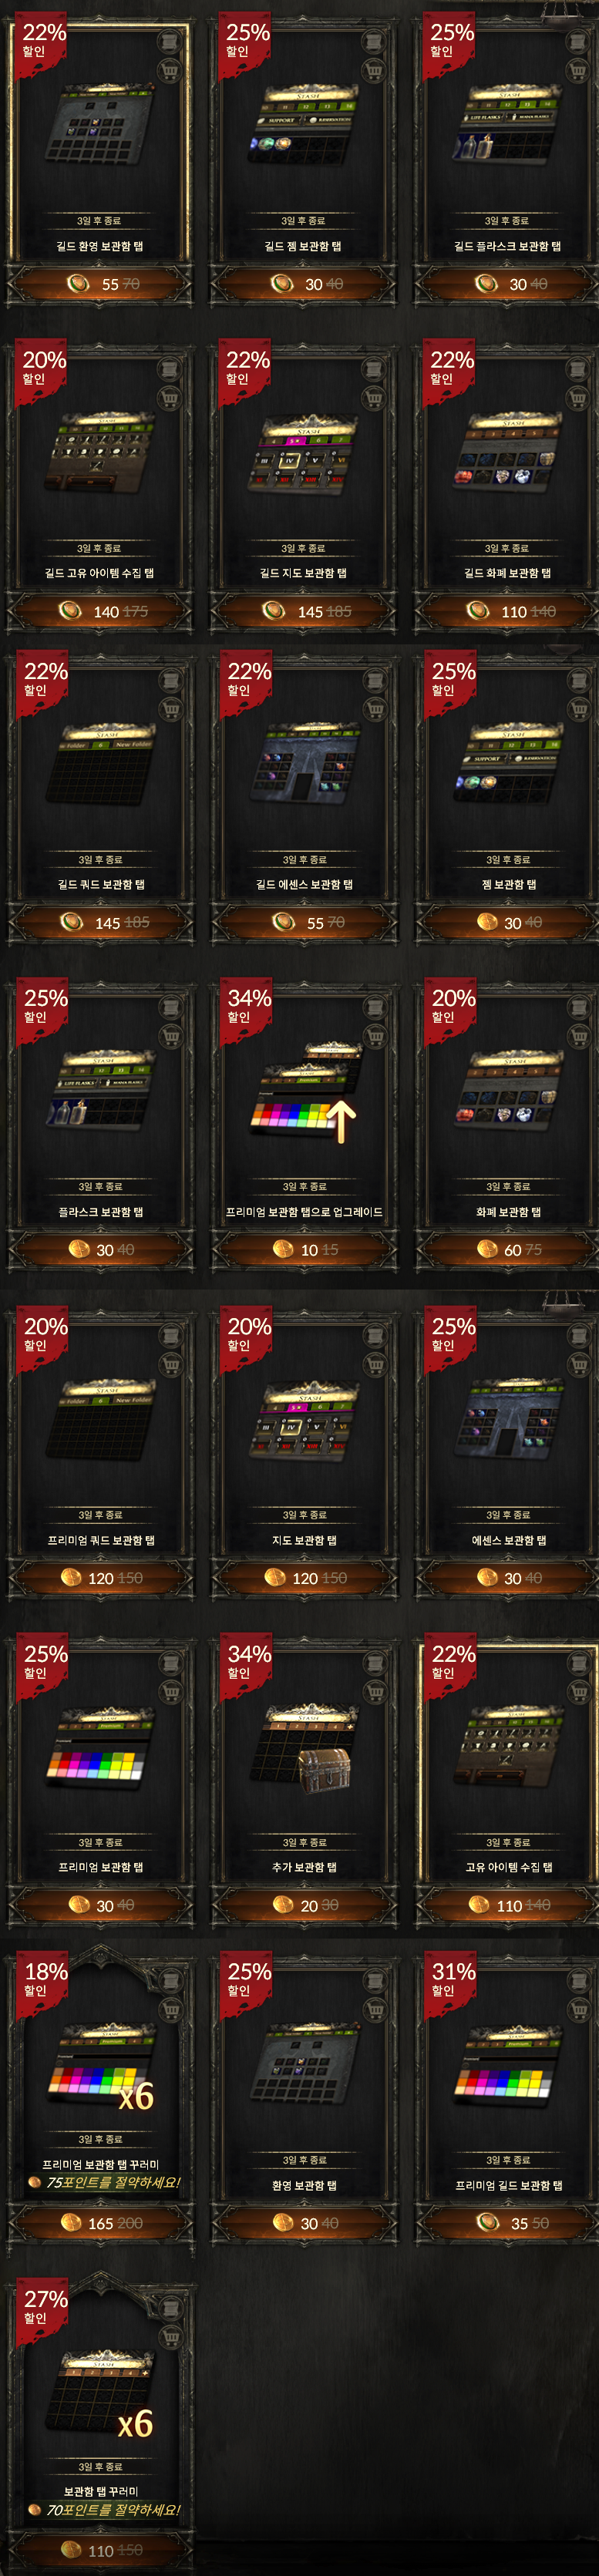The height and width of the screenshot is (2576, 599).
Task: Add 프리미엄 보관함 탭으로 업그레이드 to cart
Action: click(x=375, y=1037)
